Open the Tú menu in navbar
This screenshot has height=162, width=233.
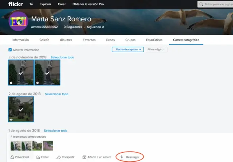[x=32, y=4]
